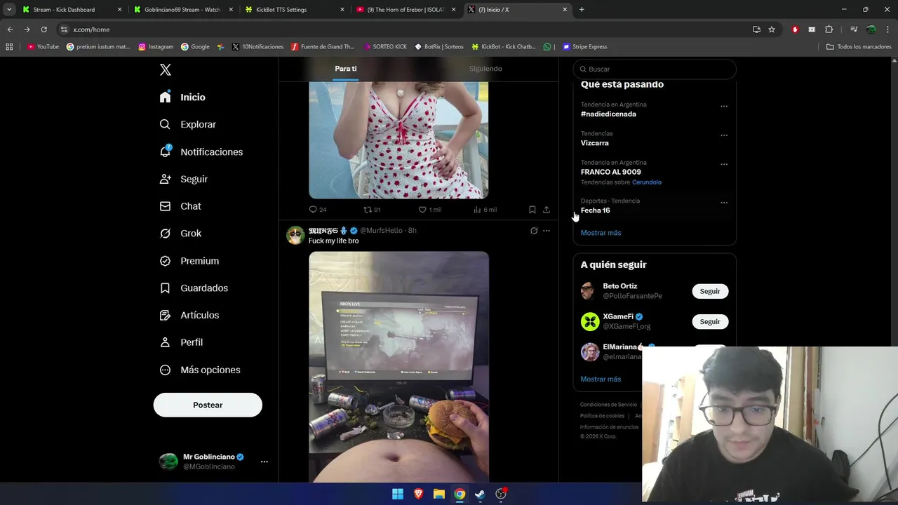Switch to the Para ti tab
898x505 pixels.
(x=346, y=69)
